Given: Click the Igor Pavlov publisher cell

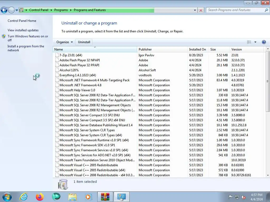Looking at the screenshot, I should (146, 55).
